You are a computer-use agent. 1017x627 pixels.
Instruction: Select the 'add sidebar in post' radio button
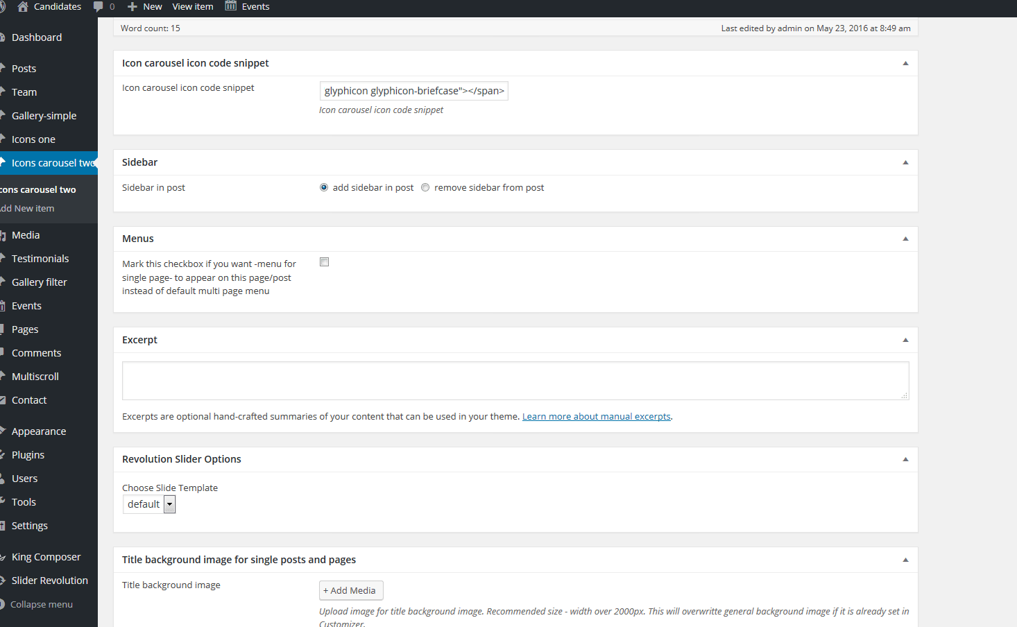coord(324,187)
